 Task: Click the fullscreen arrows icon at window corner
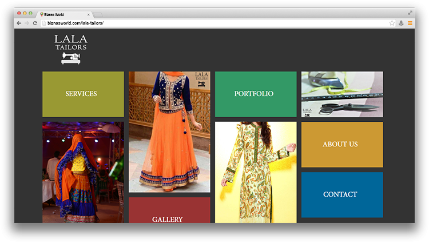point(410,13)
